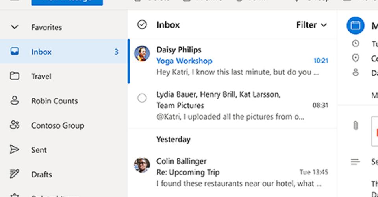
Task: Click the Robin Counts person icon
Action: tap(15, 101)
